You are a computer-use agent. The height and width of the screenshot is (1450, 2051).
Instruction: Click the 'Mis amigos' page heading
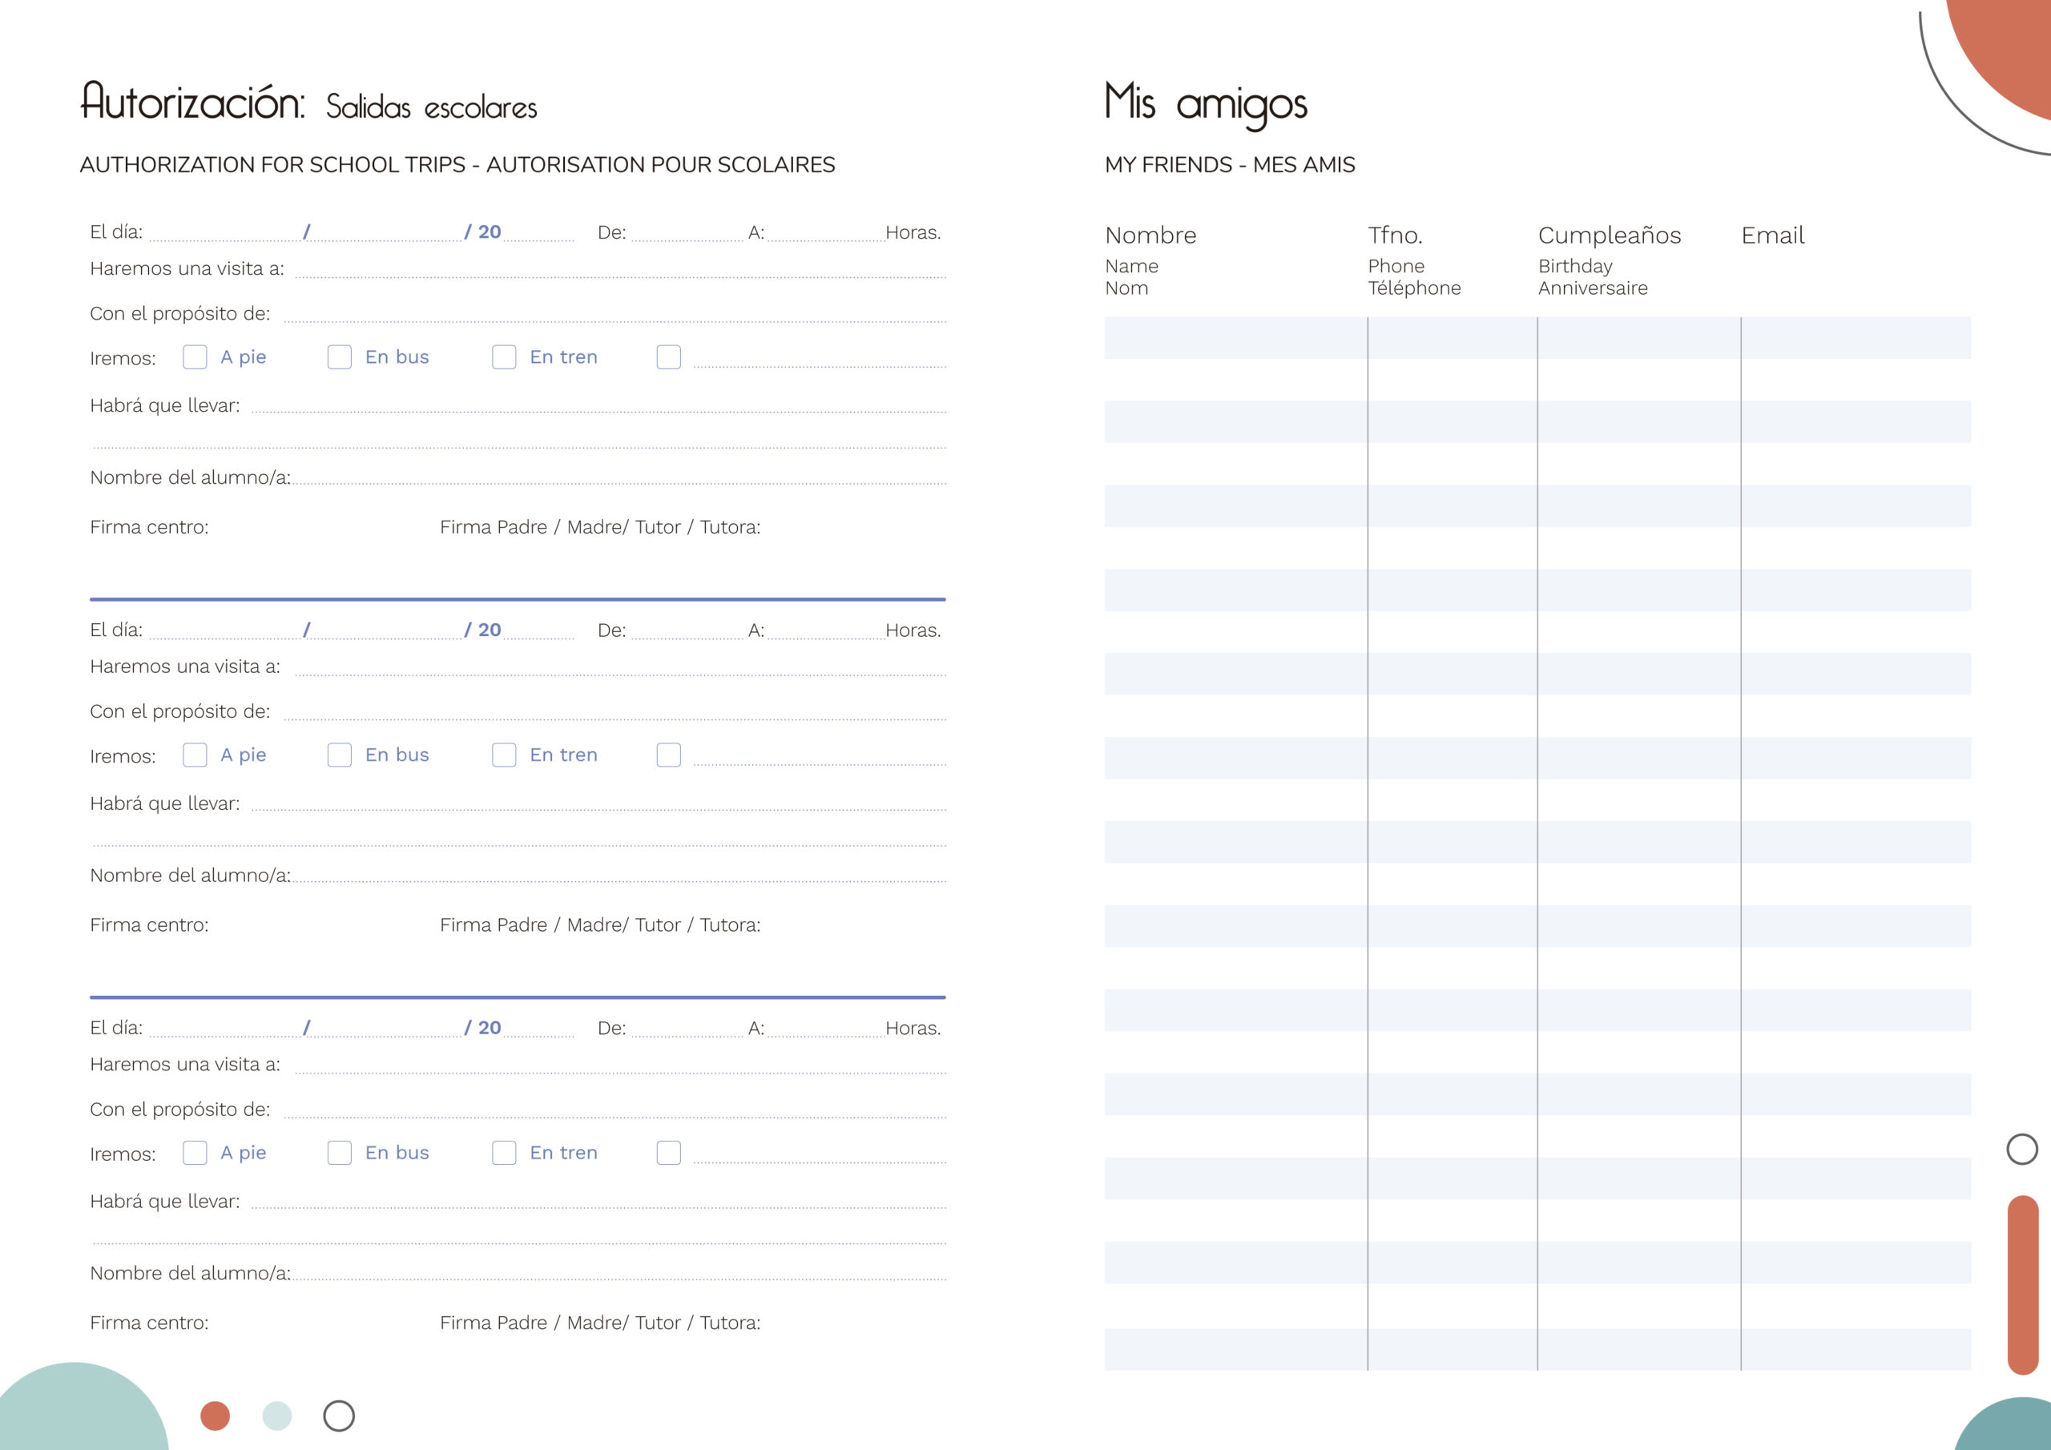coord(1205,103)
